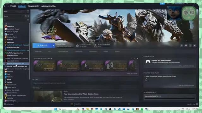Open the STORE tab
Viewport: 202px width, 113px height.
click(13, 6)
